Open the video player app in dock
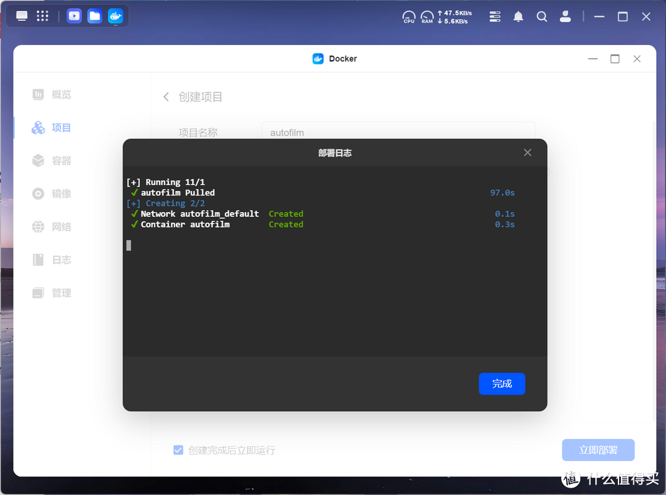The height and width of the screenshot is (495, 666). click(74, 17)
